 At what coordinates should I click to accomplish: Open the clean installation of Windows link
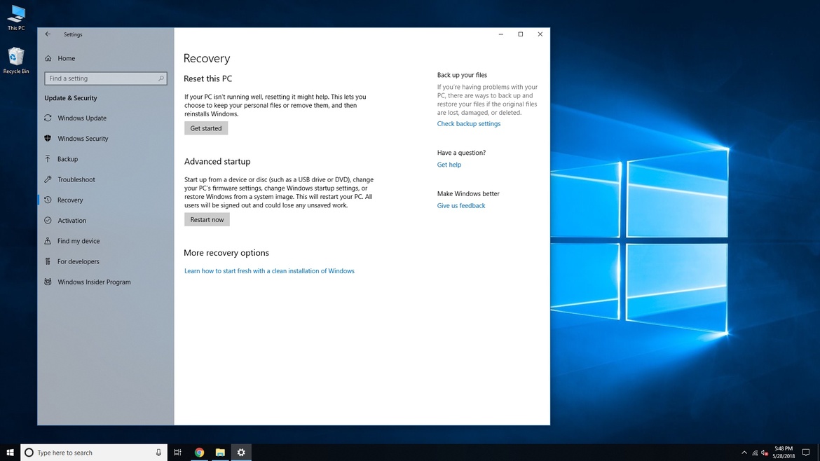(x=269, y=270)
